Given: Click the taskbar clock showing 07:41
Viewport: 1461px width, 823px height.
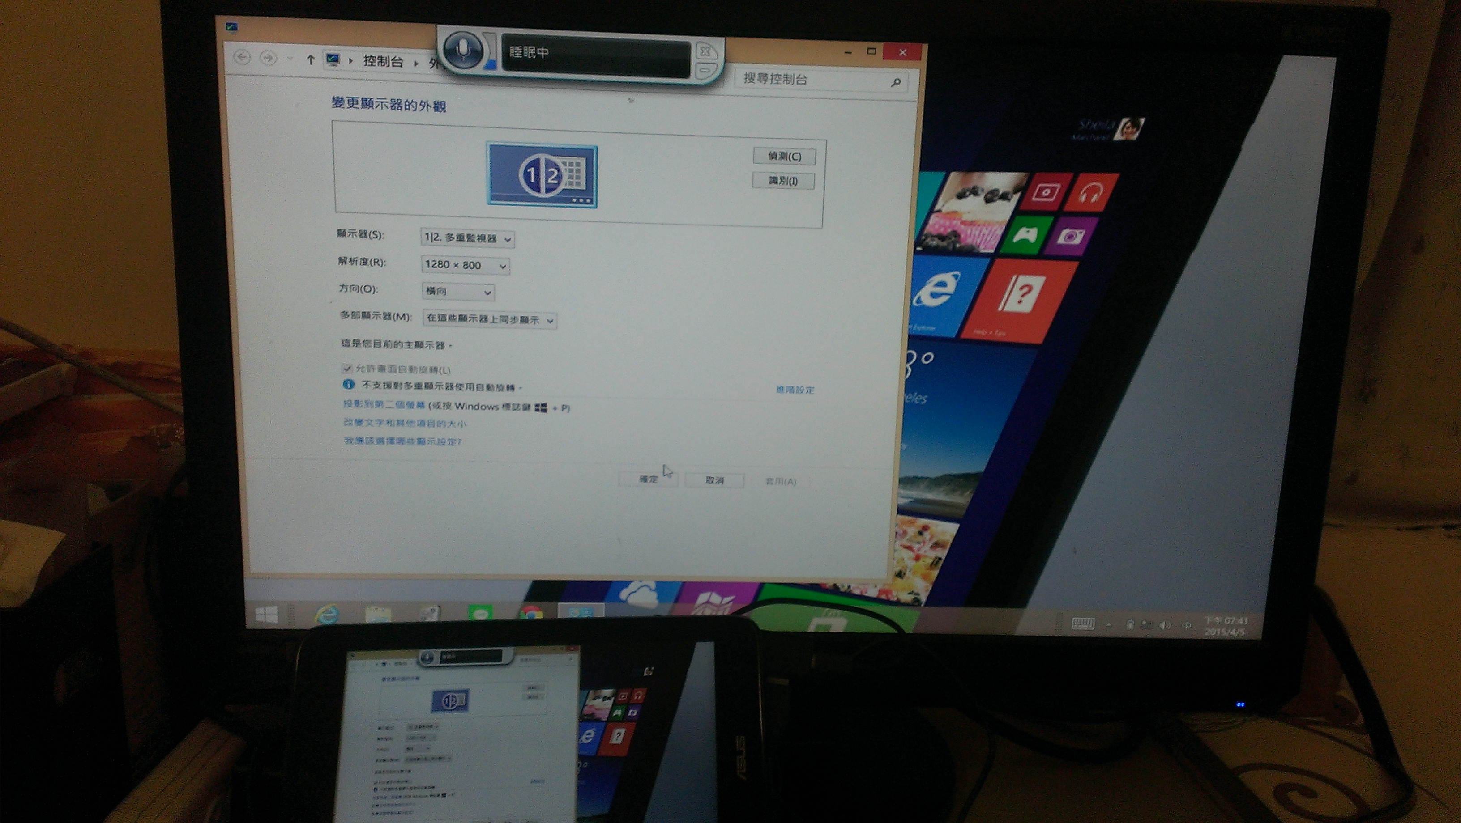Looking at the screenshot, I should tap(1225, 626).
